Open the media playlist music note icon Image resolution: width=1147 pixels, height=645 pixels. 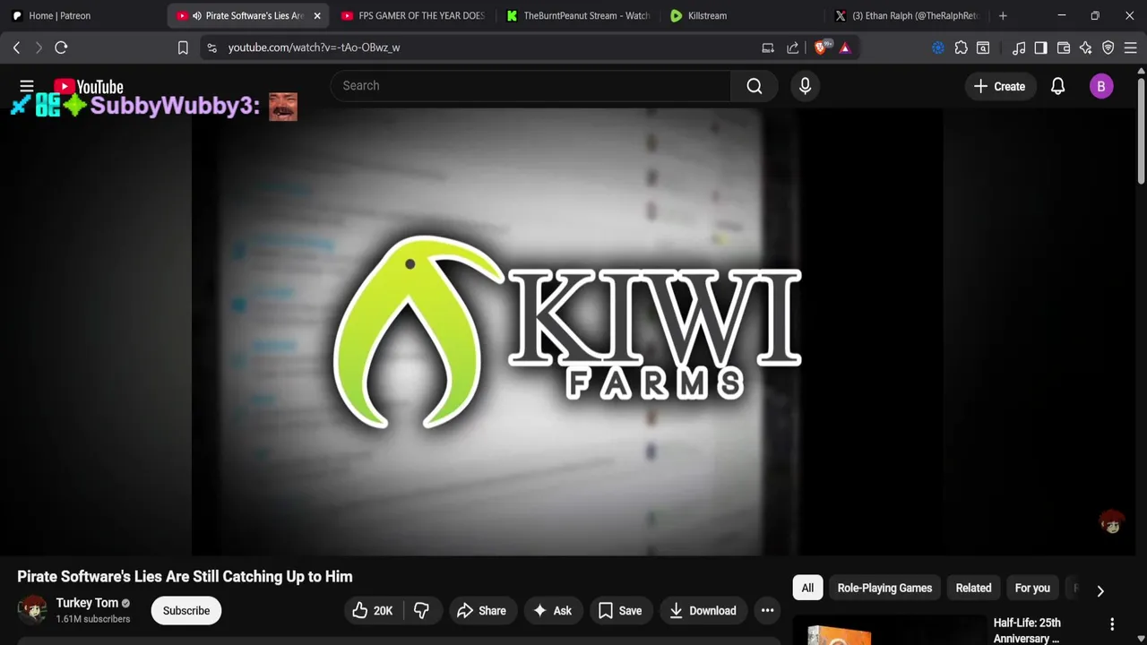(1019, 47)
